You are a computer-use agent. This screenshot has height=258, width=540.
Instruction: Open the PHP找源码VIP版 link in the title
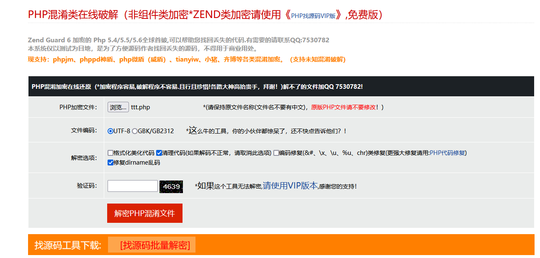(x=313, y=14)
